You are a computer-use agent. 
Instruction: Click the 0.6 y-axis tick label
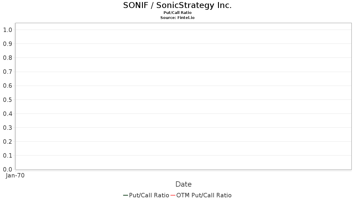coord(7,86)
